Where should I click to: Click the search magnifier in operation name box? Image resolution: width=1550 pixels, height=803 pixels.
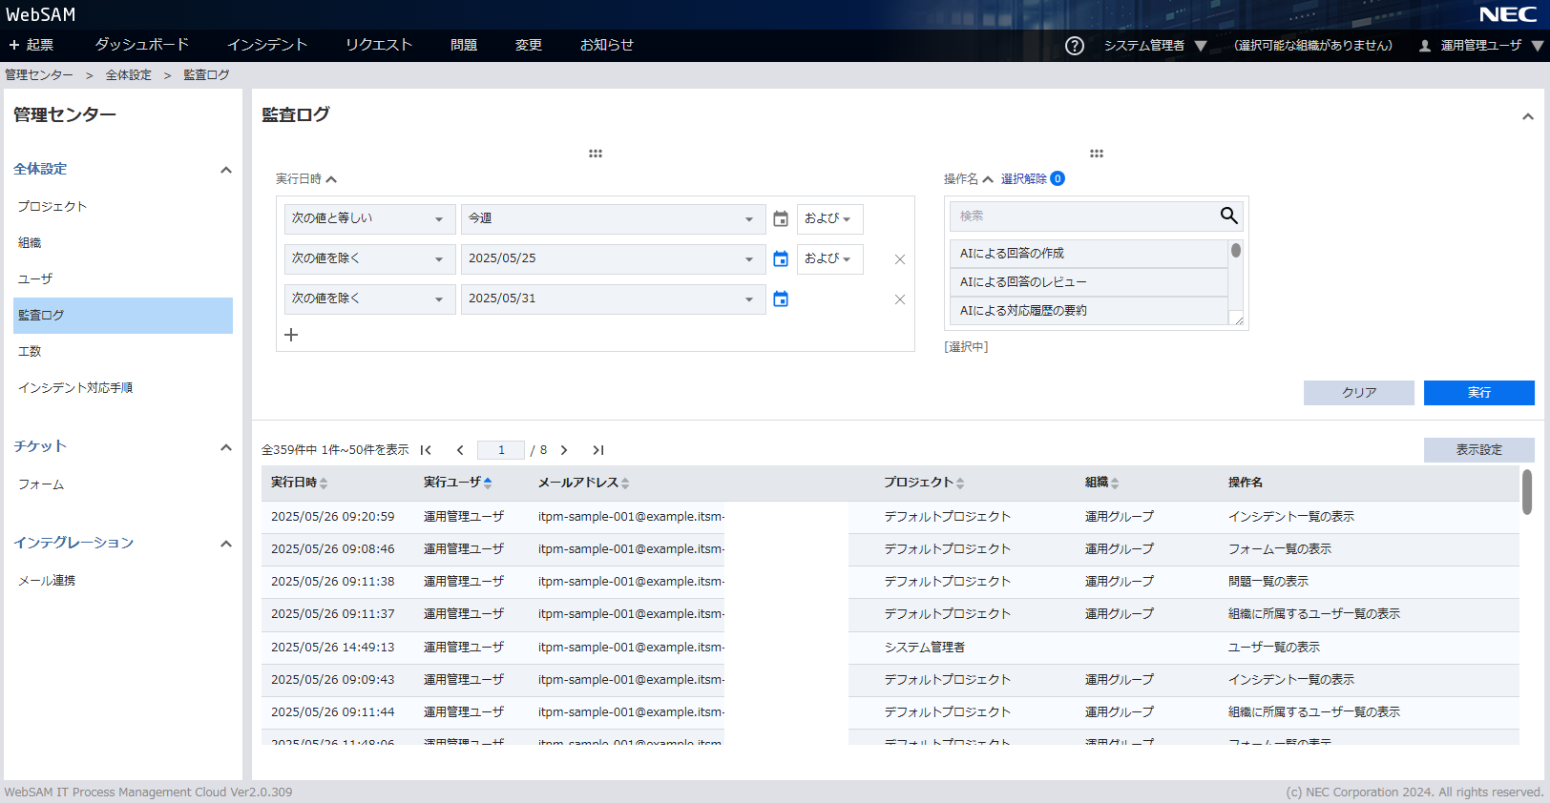click(x=1228, y=216)
